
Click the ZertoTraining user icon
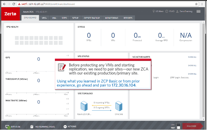pyautogui.click(x=177, y=11)
